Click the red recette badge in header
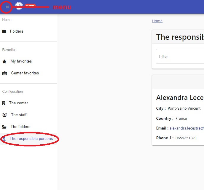 30,6
